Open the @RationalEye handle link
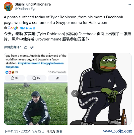 click(25, 9)
